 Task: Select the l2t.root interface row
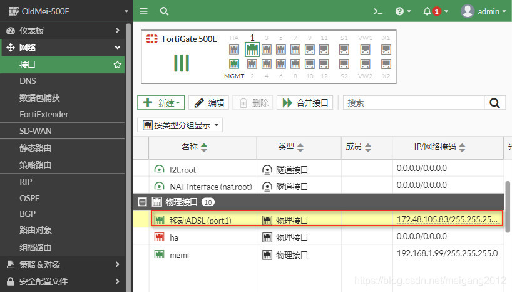point(319,169)
